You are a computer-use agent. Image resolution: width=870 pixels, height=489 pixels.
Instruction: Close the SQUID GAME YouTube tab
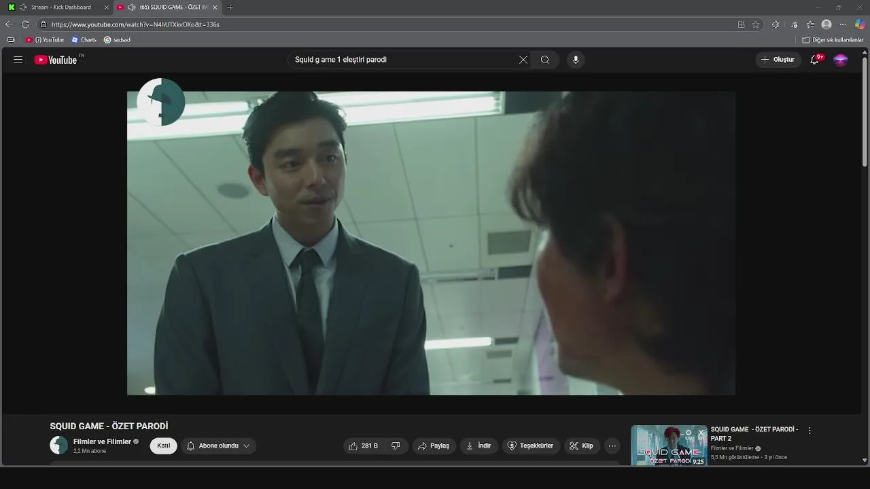pyautogui.click(x=215, y=7)
